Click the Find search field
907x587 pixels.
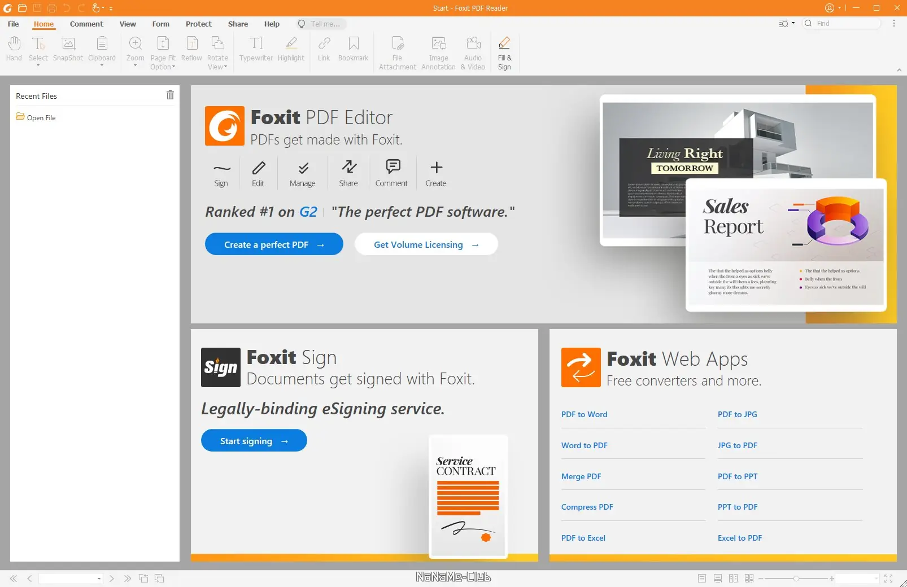[841, 24]
